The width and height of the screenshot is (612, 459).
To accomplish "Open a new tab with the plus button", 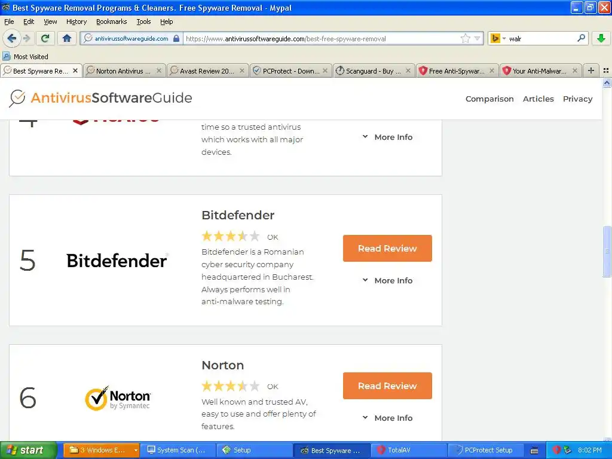I will coord(591,71).
